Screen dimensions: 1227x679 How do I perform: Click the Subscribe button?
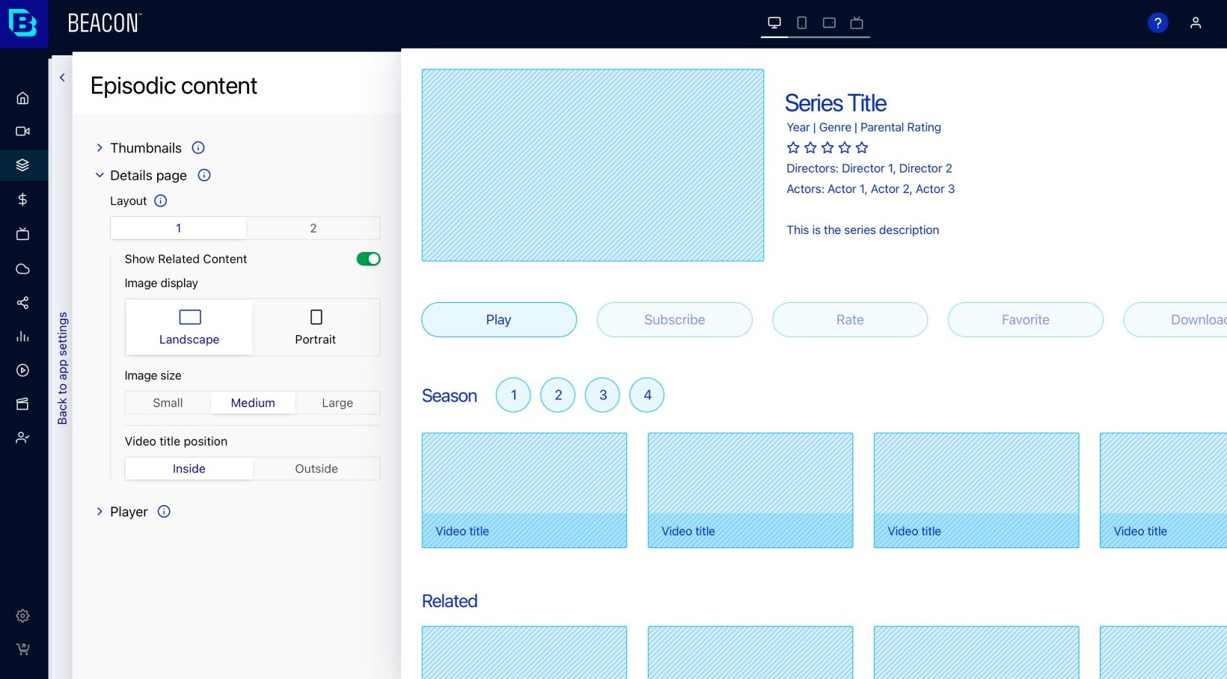point(675,320)
